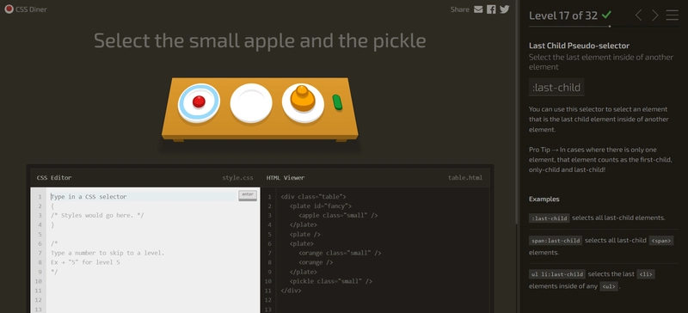Go to previous level arrow
The height and width of the screenshot is (313, 688).
click(638, 15)
